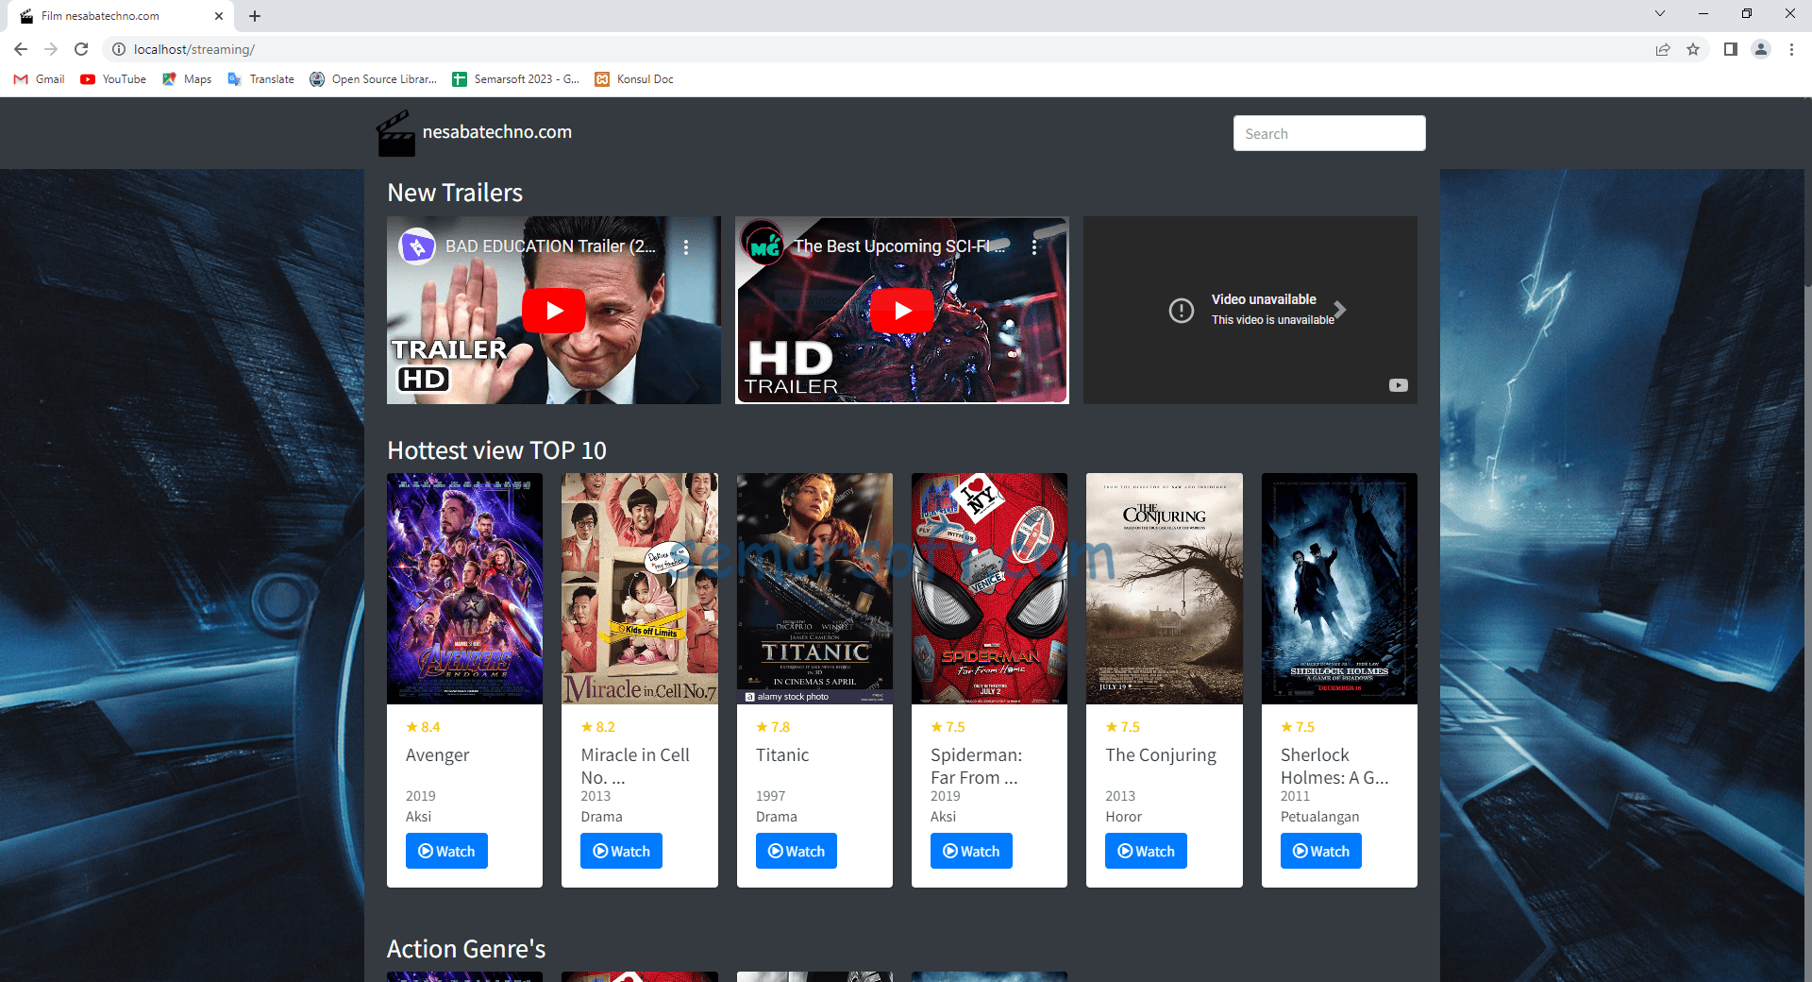
Task: Expand the browser tab search dropdown
Action: pos(1659,14)
